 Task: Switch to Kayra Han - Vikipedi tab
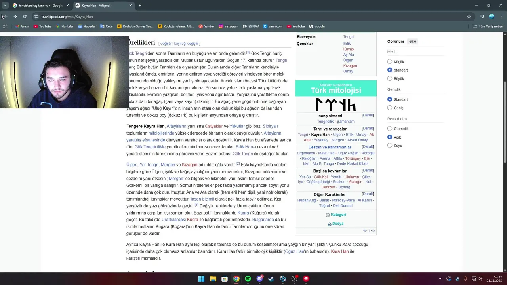pyautogui.click(x=104, y=6)
